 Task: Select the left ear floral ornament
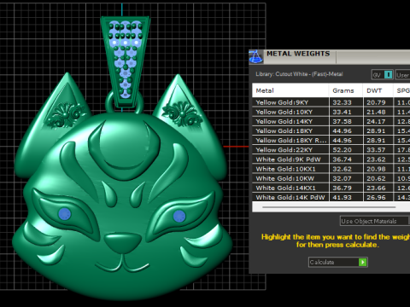(x=66, y=114)
